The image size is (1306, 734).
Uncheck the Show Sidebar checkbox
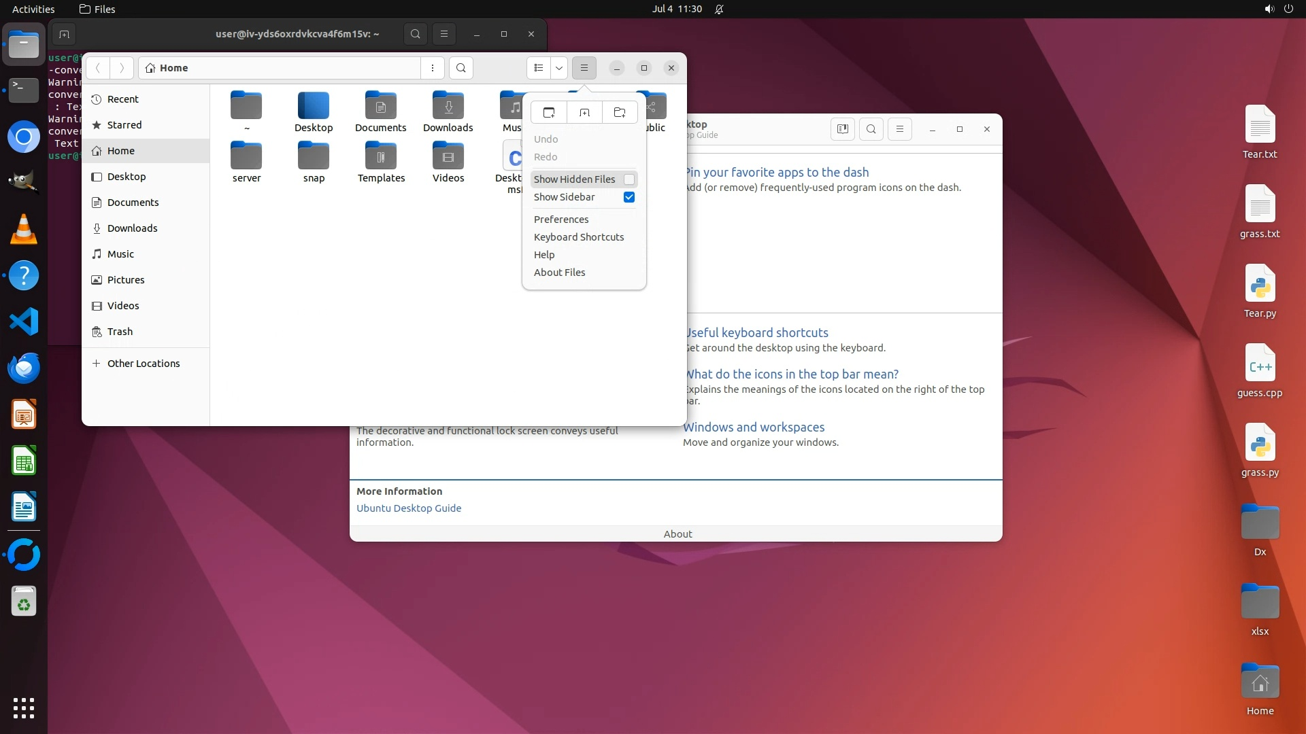[x=629, y=197]
